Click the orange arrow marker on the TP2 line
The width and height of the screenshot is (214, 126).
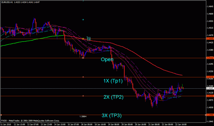coord(83,96)
